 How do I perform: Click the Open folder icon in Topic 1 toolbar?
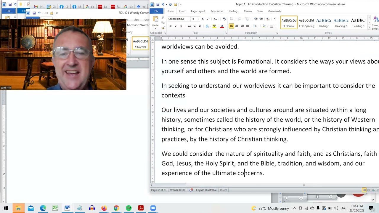pos(175,4)
